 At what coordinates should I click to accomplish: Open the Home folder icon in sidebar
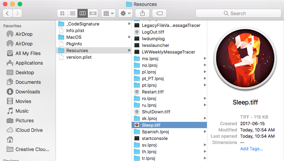[x=10, y=140]
